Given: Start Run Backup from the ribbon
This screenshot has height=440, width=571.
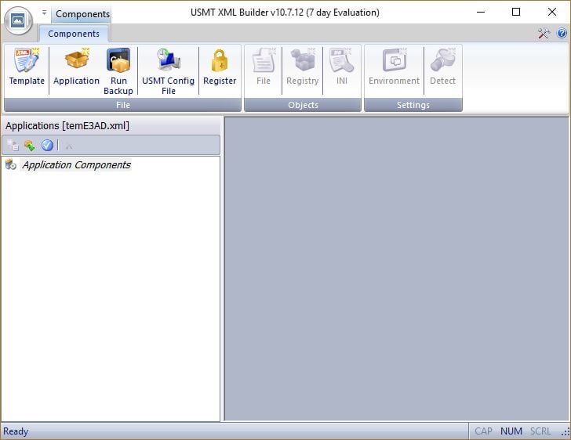Looking at the screenshot, I should pos(118,71).
